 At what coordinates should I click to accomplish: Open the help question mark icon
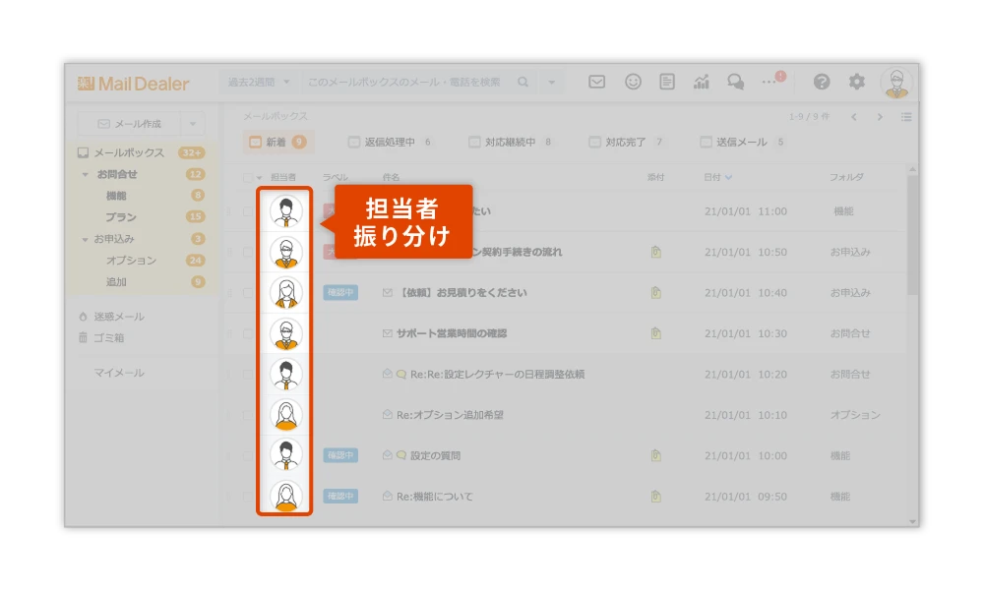[822, 83]
